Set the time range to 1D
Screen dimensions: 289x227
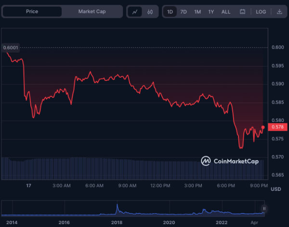pyautogui.click(x=171, y=12)
